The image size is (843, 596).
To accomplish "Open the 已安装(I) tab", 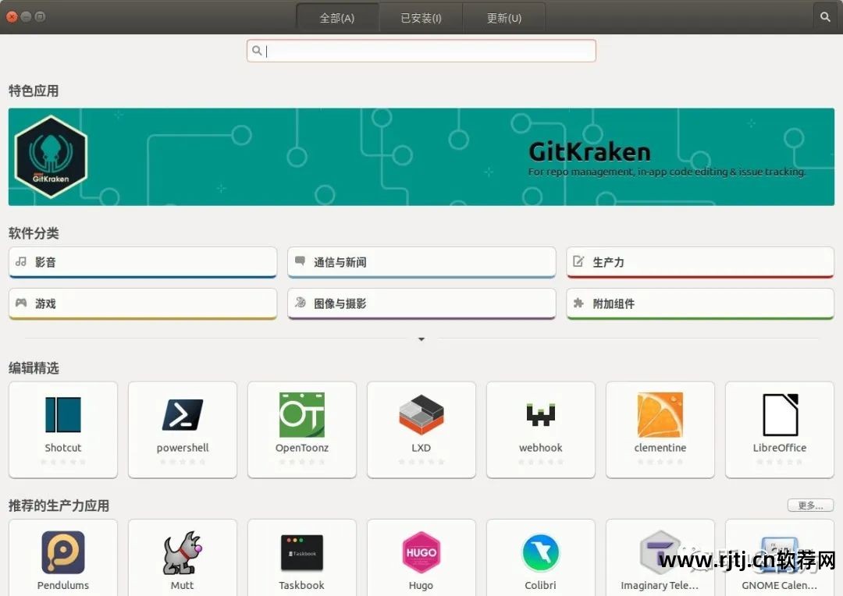I will point(421,18).
